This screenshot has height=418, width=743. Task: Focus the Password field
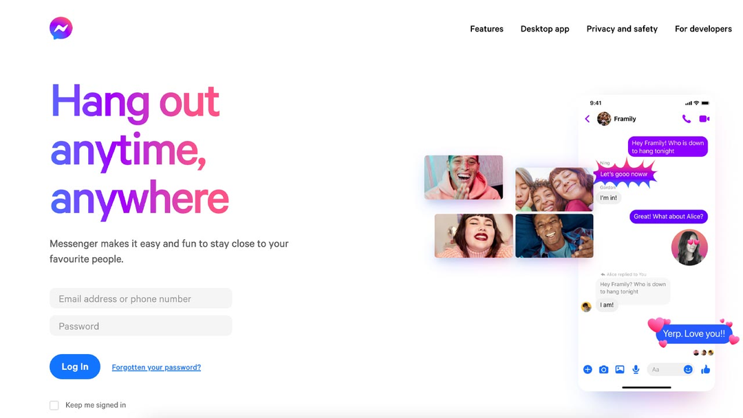[141, 326]
